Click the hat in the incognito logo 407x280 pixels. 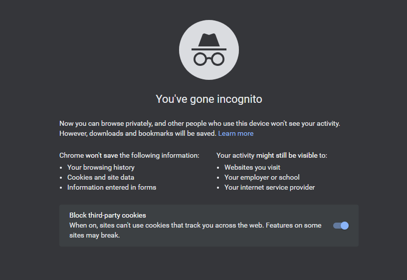coord(209,42)
